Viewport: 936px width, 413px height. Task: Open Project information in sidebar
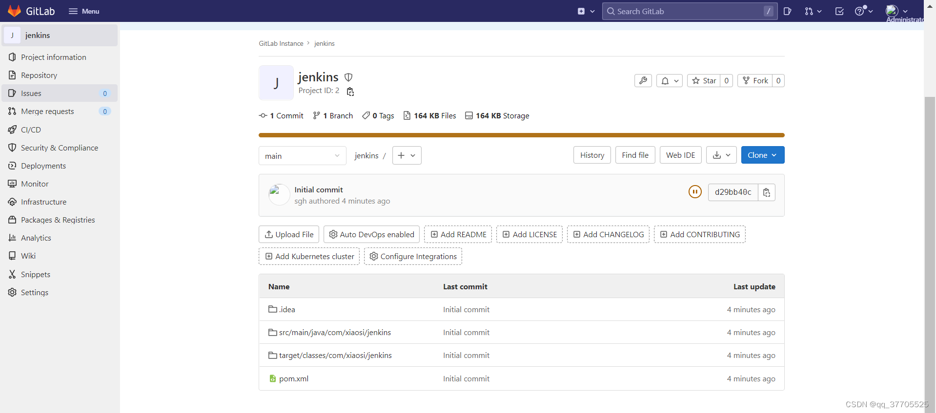(60, 57)
